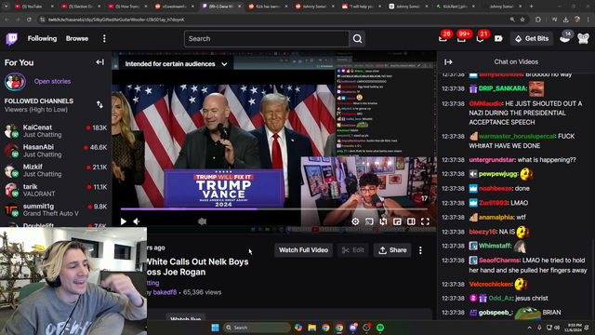Open the stories avatar circle
This screenshot has height=335, width=595.
pos(15,81)
